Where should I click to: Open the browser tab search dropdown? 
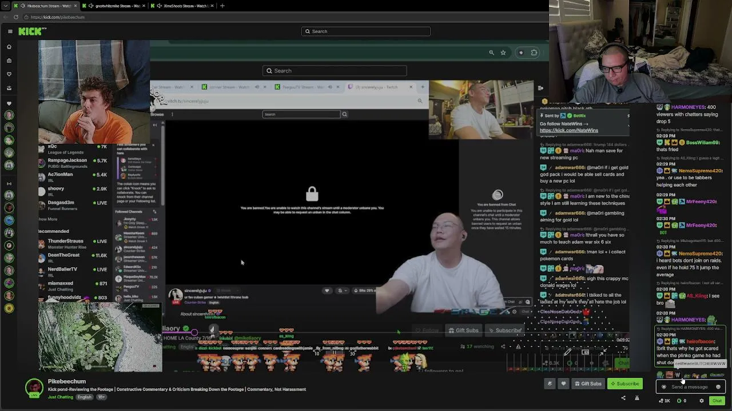[x=6, y=6]
